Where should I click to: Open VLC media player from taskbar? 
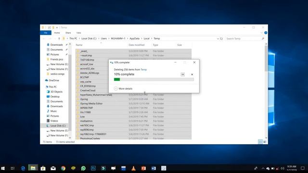134,168
